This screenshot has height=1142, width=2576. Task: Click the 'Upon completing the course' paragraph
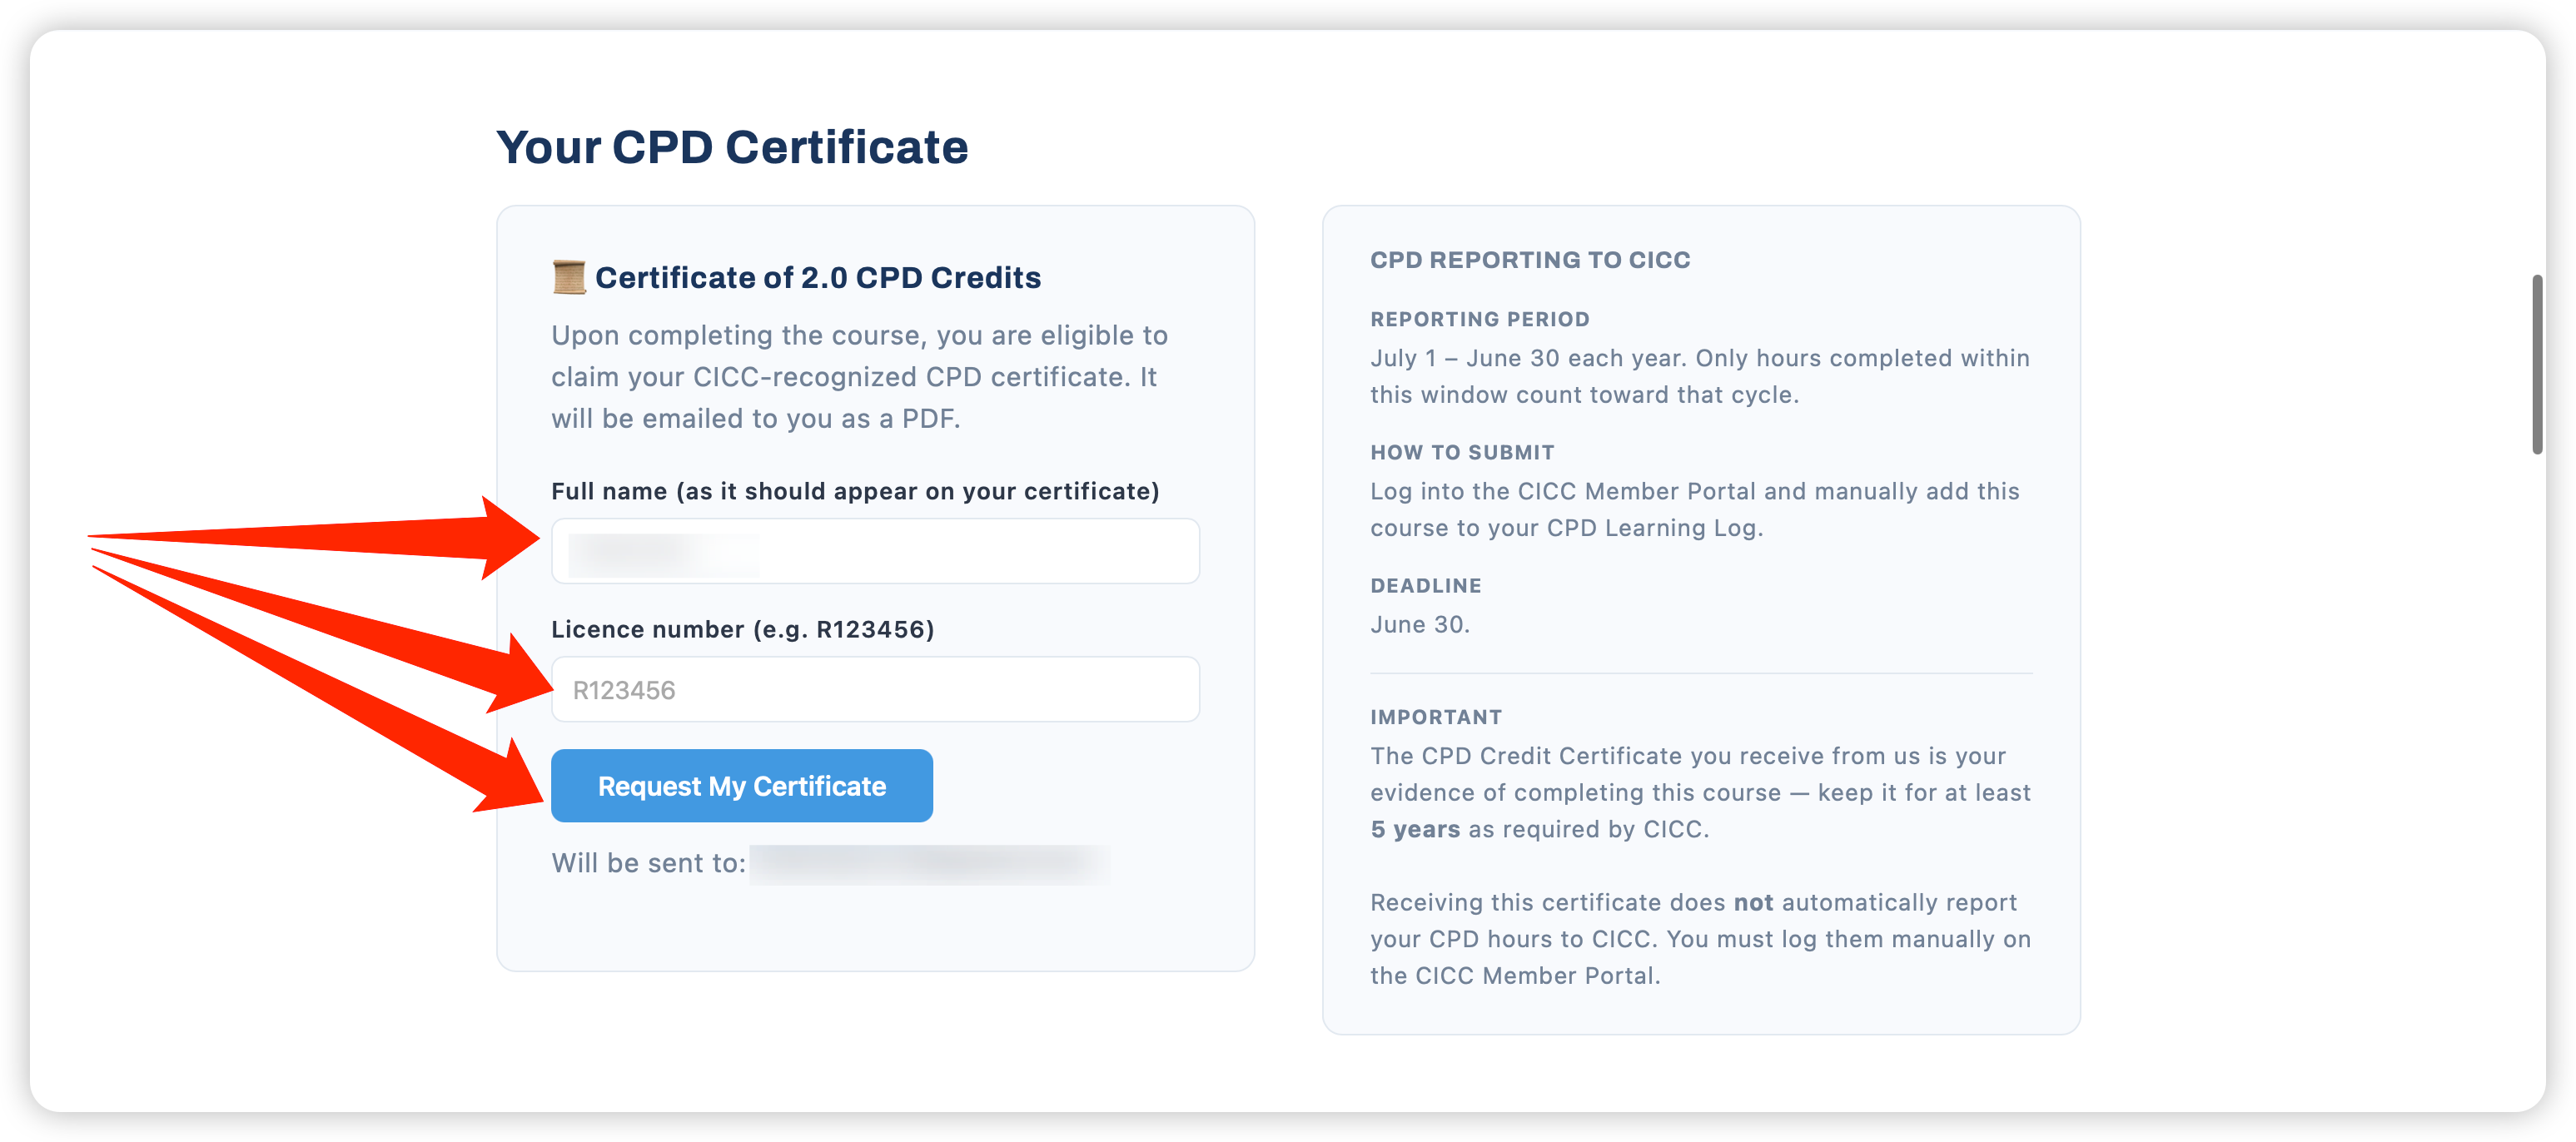pyautogui.click(x=860, y=377)
